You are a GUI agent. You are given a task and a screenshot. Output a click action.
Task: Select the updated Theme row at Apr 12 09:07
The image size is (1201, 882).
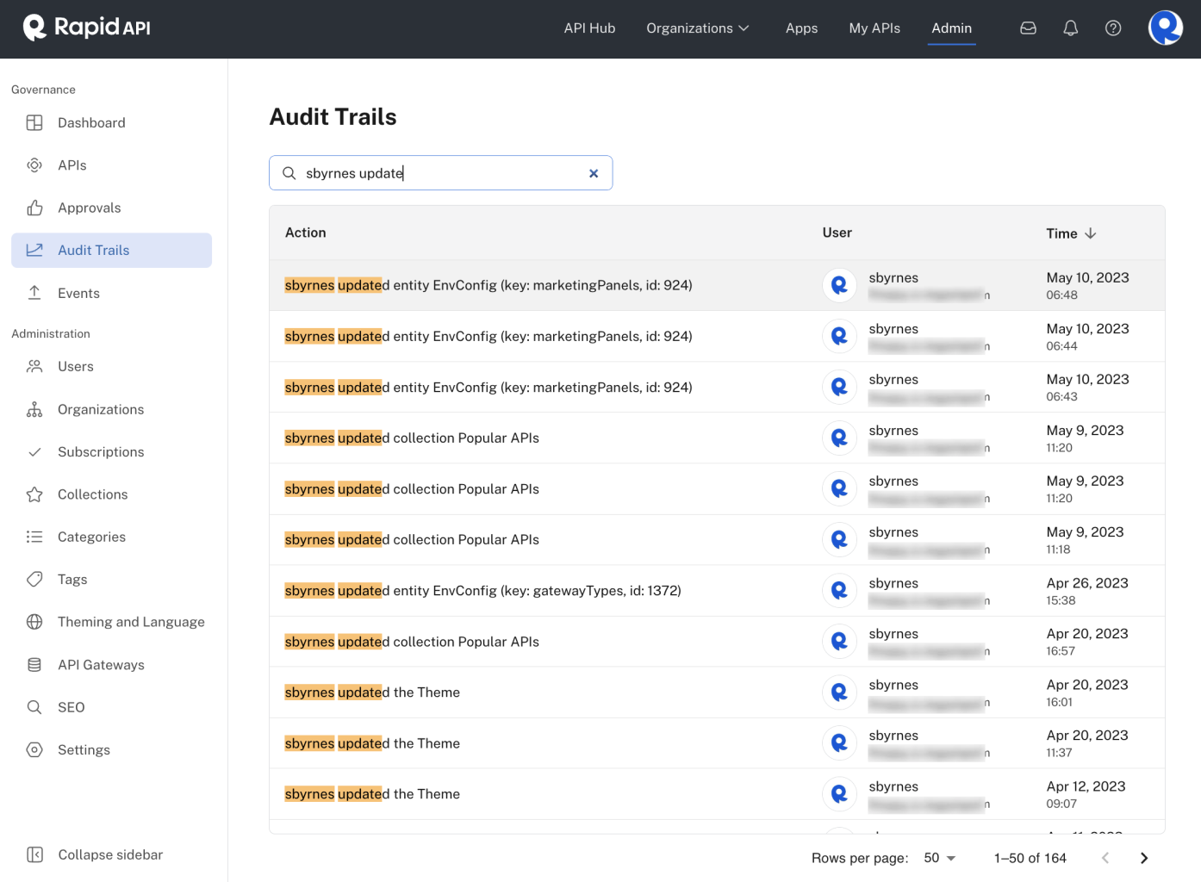(x=717, y=794)
